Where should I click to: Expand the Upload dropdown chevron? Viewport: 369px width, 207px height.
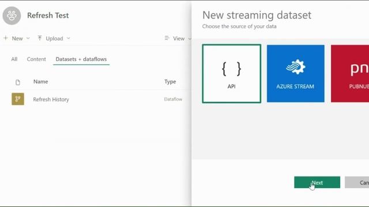coord(68,39)
